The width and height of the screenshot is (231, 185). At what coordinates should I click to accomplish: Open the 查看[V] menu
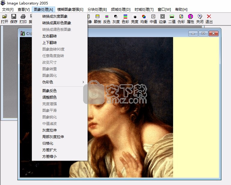(x=24, y=10)
